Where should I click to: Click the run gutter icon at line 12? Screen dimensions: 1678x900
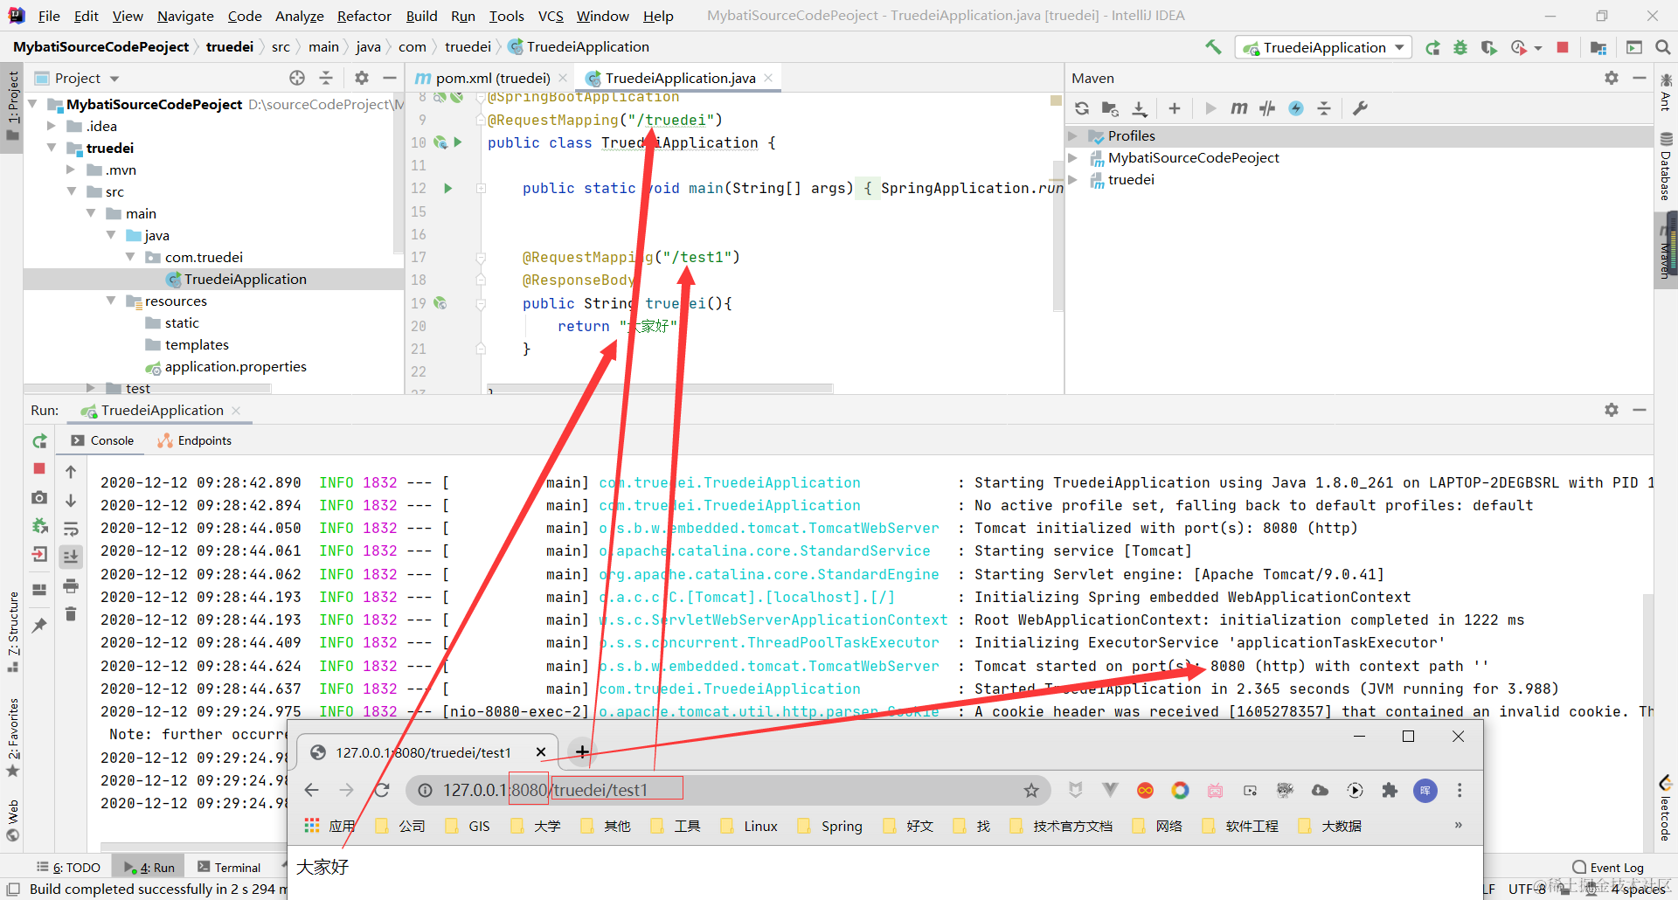(x=448, y=188)
